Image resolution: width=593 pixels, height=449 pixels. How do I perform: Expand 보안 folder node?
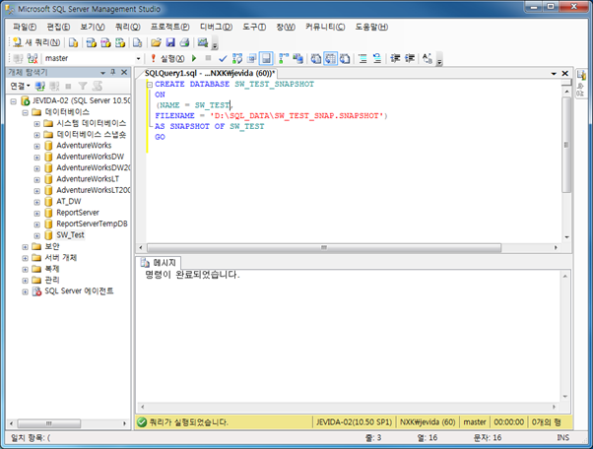pos(25,247)
